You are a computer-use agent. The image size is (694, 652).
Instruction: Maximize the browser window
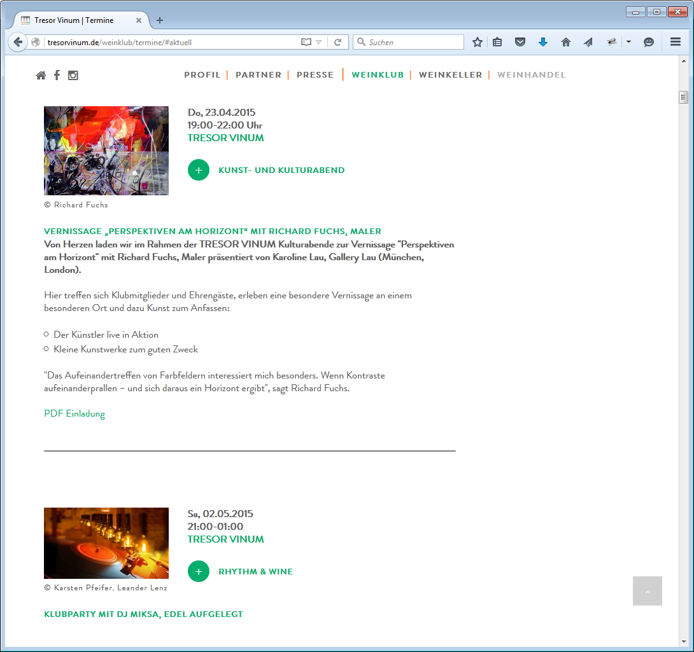click(657, 12)
